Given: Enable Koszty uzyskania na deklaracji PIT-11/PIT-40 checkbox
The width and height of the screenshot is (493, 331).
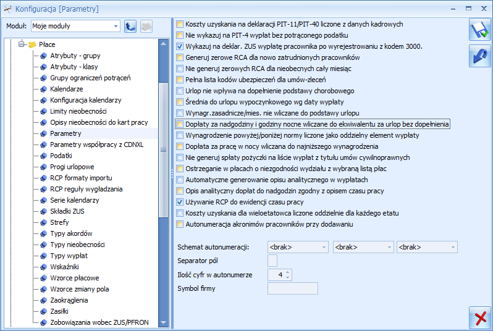Looking at the screenshot, I should click(180, 24).
